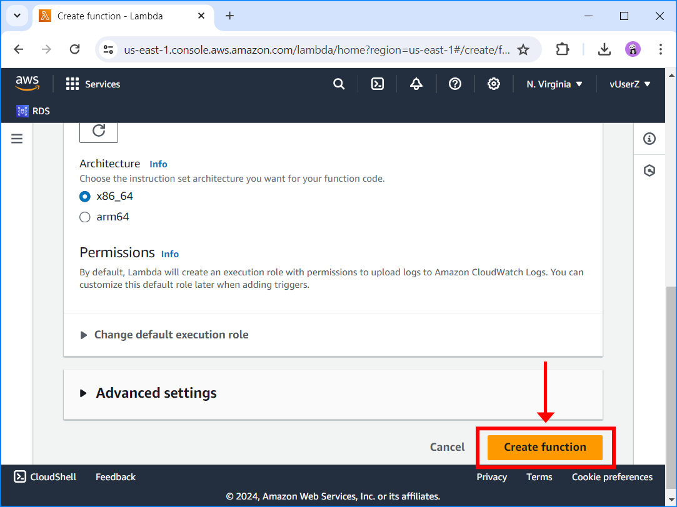Open the AWS help question mark icon
The width and height of the screenshot is (677, 507).
click(x=454, y=83)
